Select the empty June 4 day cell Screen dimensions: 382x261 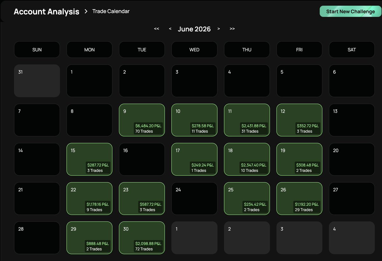247,81
